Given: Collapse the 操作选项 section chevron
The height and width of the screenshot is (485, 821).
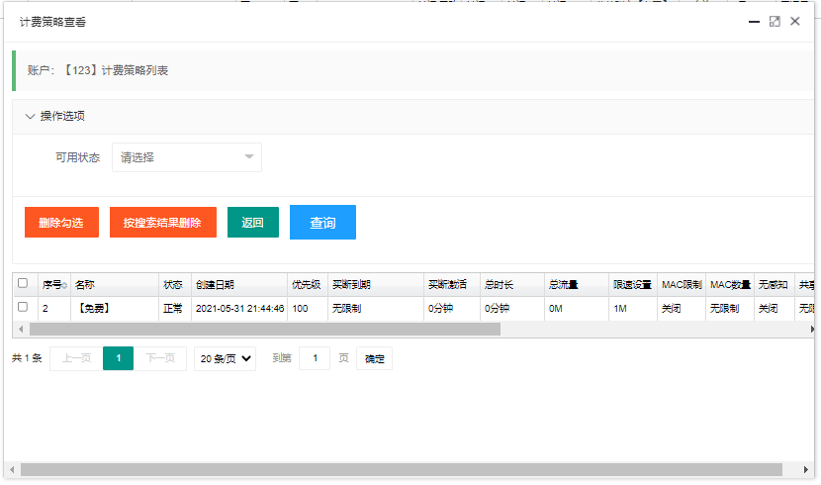Looking at the screenshot, I should pyautogui.click(x=30, y=116).
